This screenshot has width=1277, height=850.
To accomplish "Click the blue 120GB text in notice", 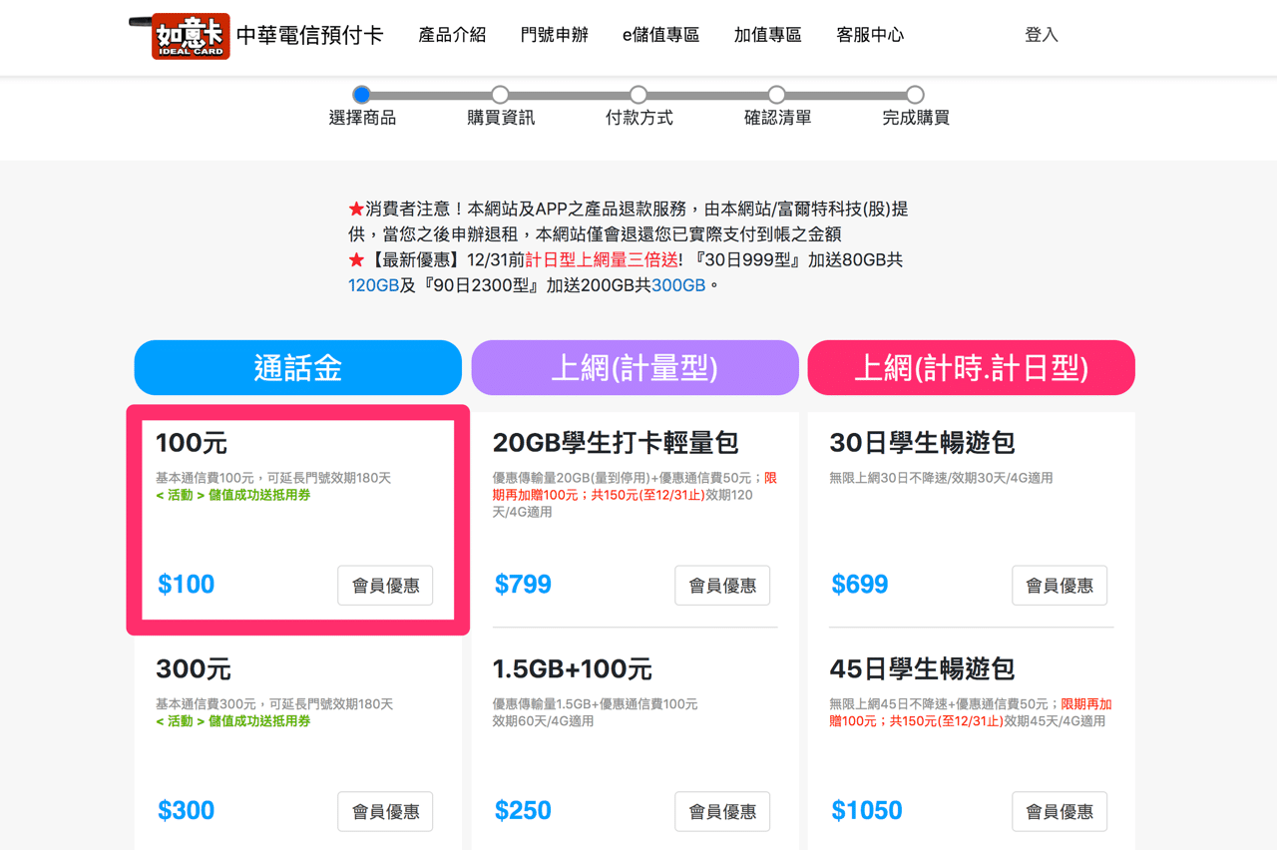I will click(x=374, y=285).
